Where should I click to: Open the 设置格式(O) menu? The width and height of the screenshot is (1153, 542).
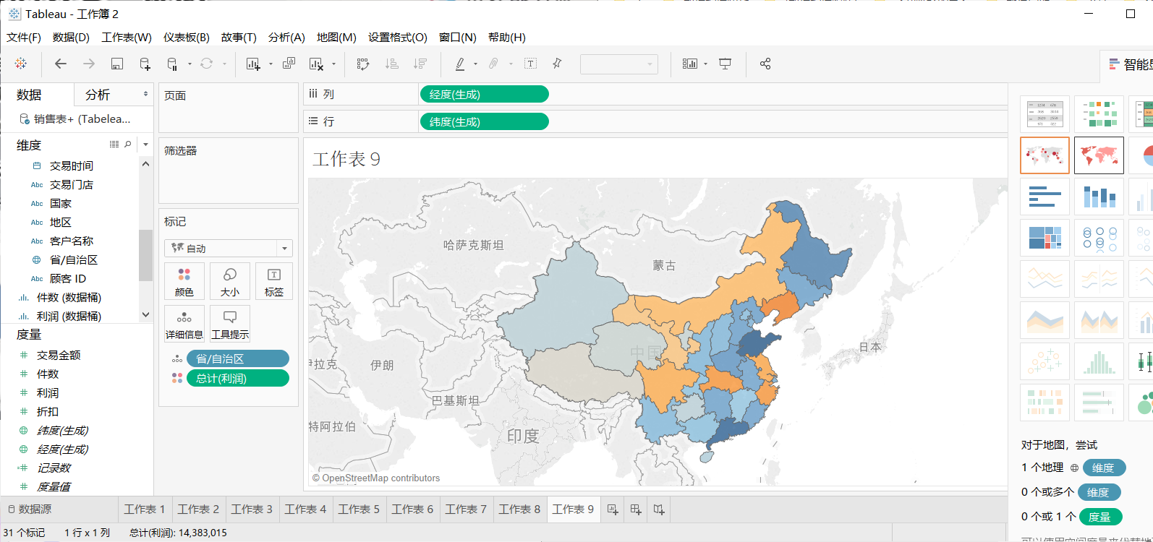click(x=398, y=37)
